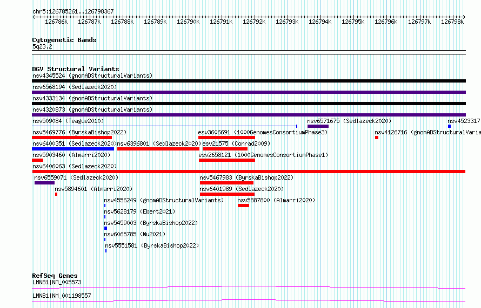Select the purple nsv6571675 variant bar
The height and width of the screenshot is (308, 481).
coord(318,126)
